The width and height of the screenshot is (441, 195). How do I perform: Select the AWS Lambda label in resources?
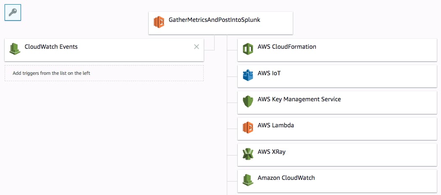click(276, 125)
